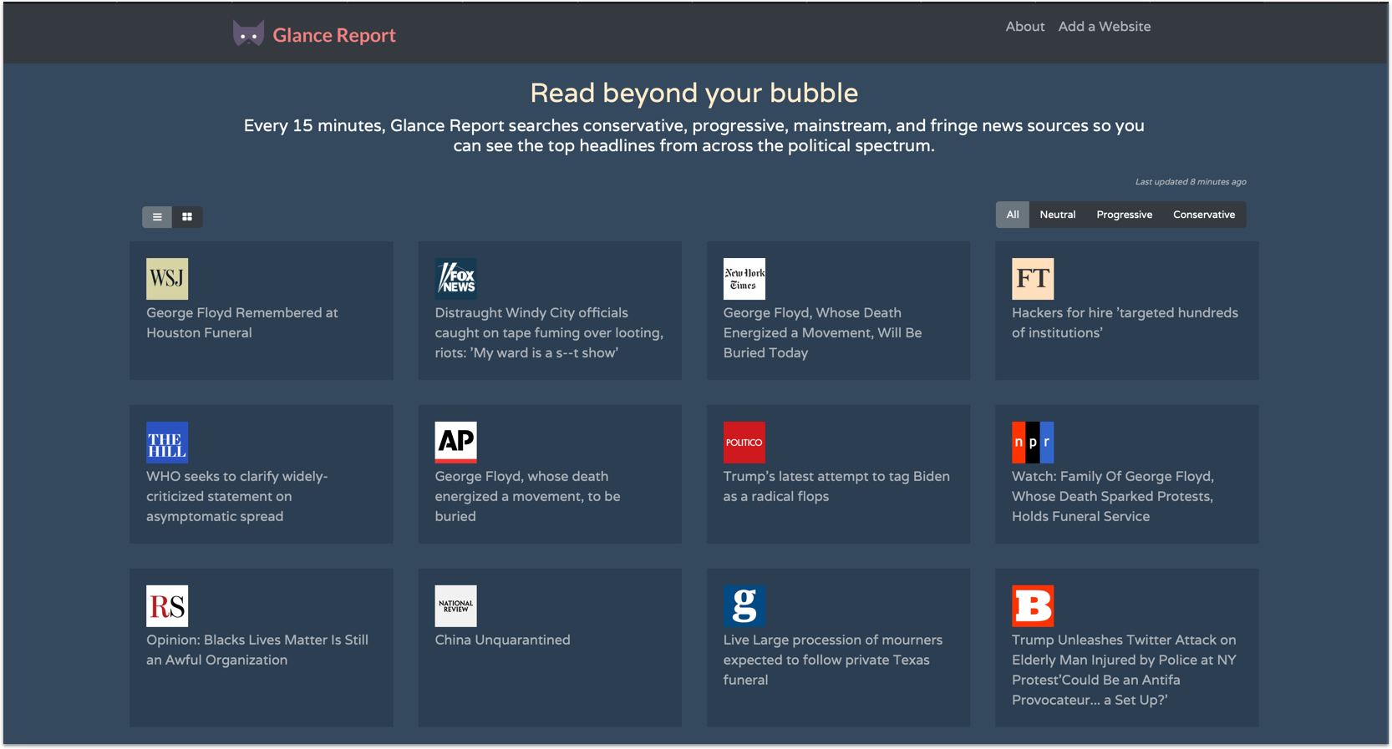The width and height of the screenshot is (1392, 749).
Task: Open 'Live Large procession of mourners' headline
Action: click(832, 660)
